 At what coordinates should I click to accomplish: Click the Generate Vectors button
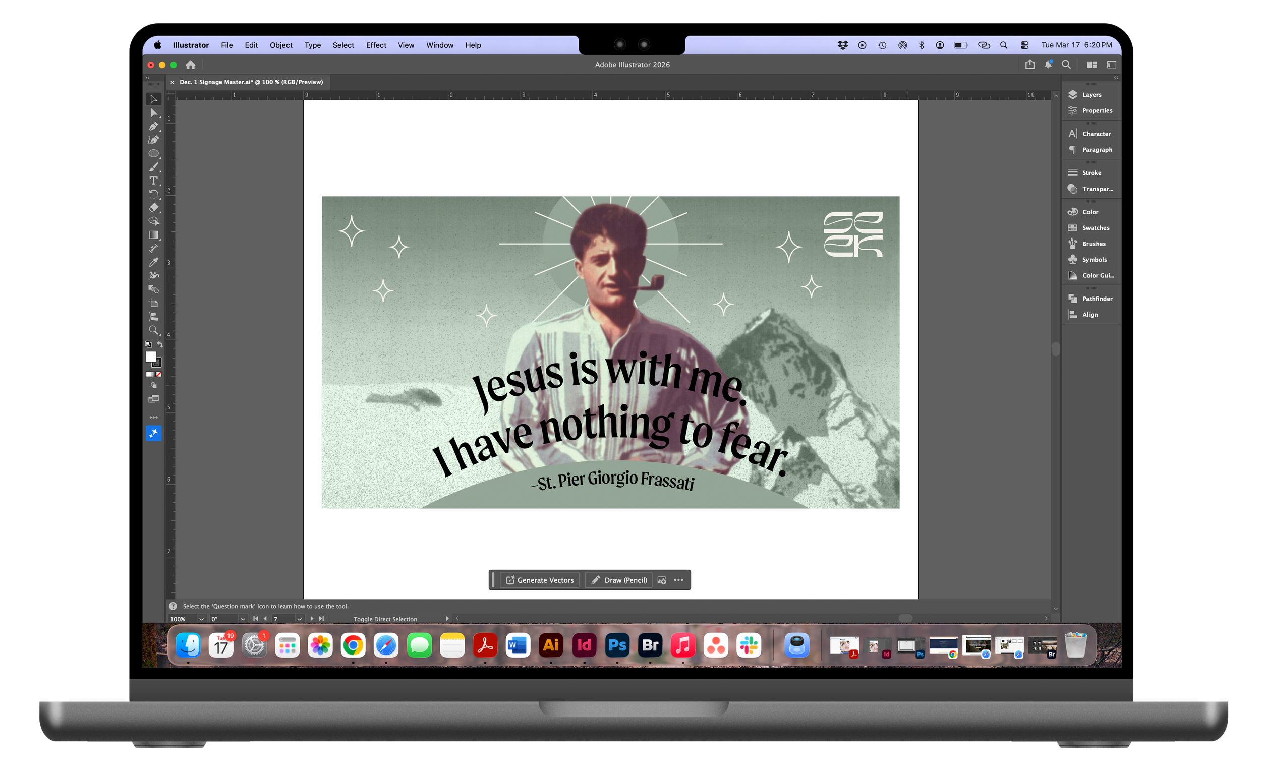pyautogui.click(x=540, y=580)
